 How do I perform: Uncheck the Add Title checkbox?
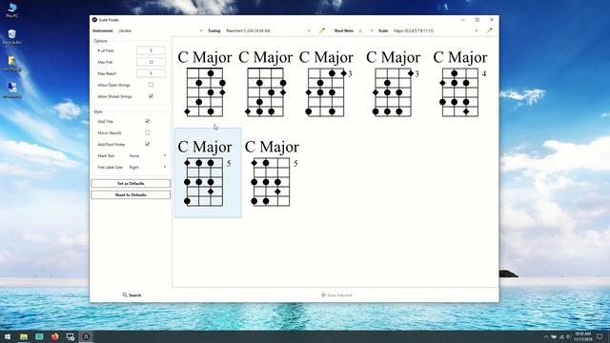pos(147,121)
